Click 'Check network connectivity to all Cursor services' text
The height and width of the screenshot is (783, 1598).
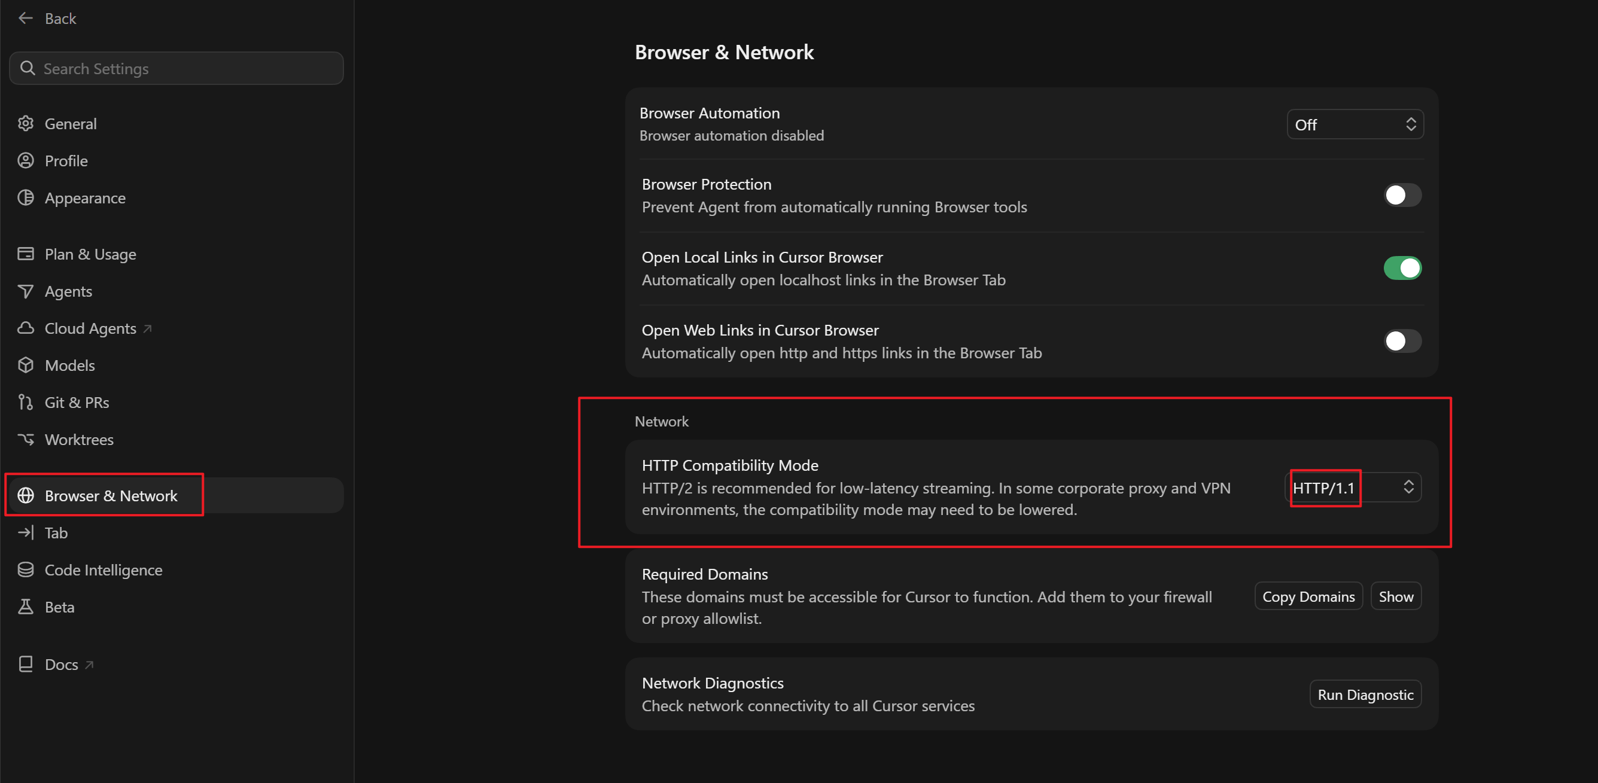click(808, 706)
